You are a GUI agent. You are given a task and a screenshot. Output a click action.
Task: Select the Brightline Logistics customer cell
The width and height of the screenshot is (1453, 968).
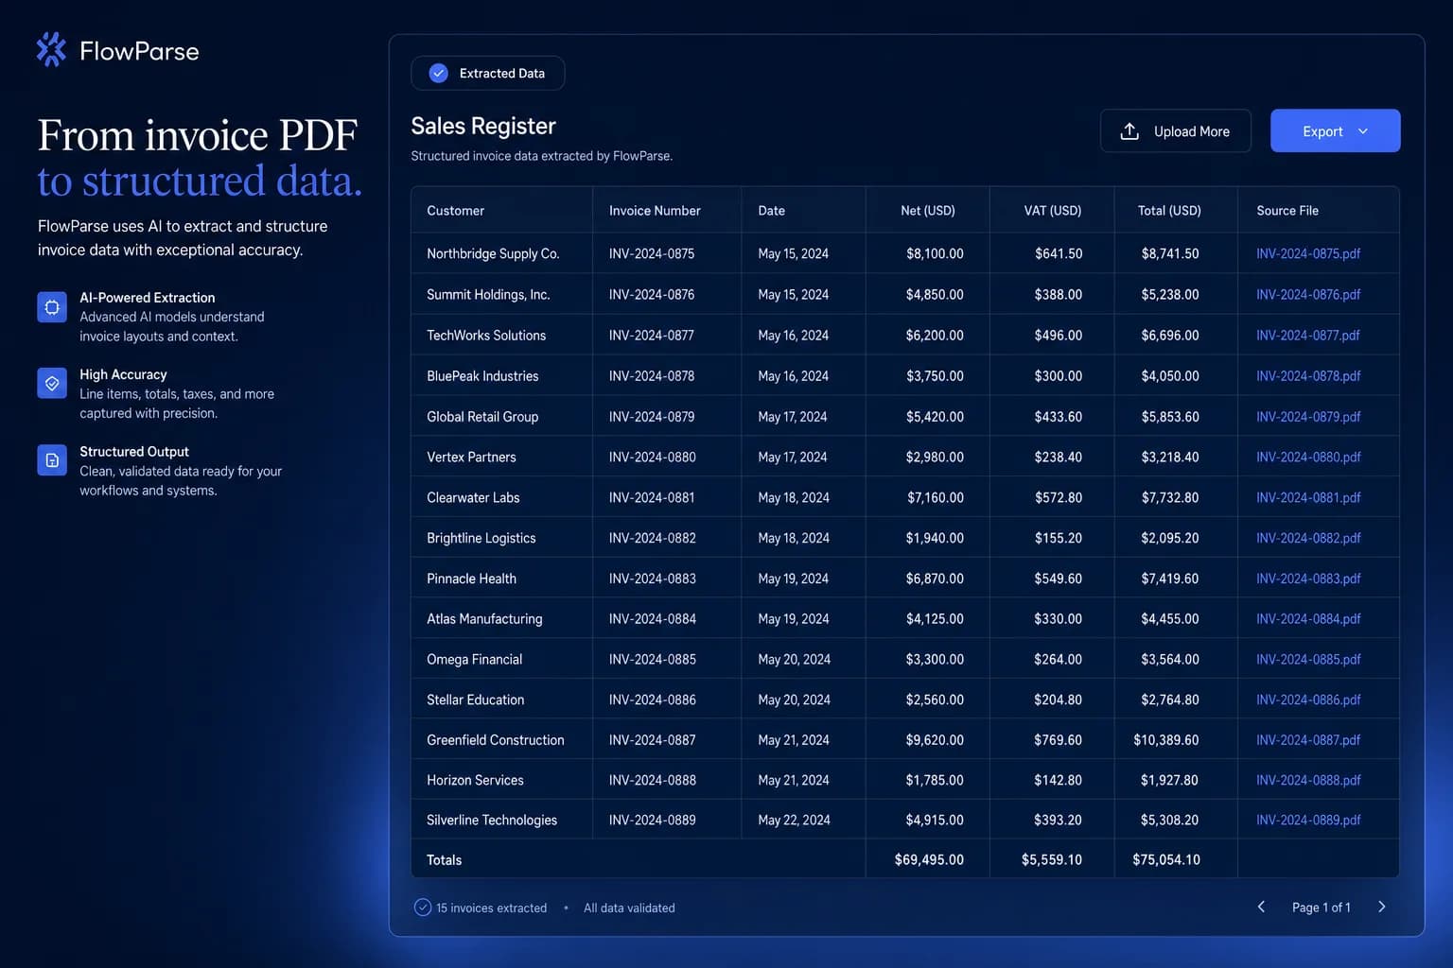pyautogui.click(x=501, y=538)
